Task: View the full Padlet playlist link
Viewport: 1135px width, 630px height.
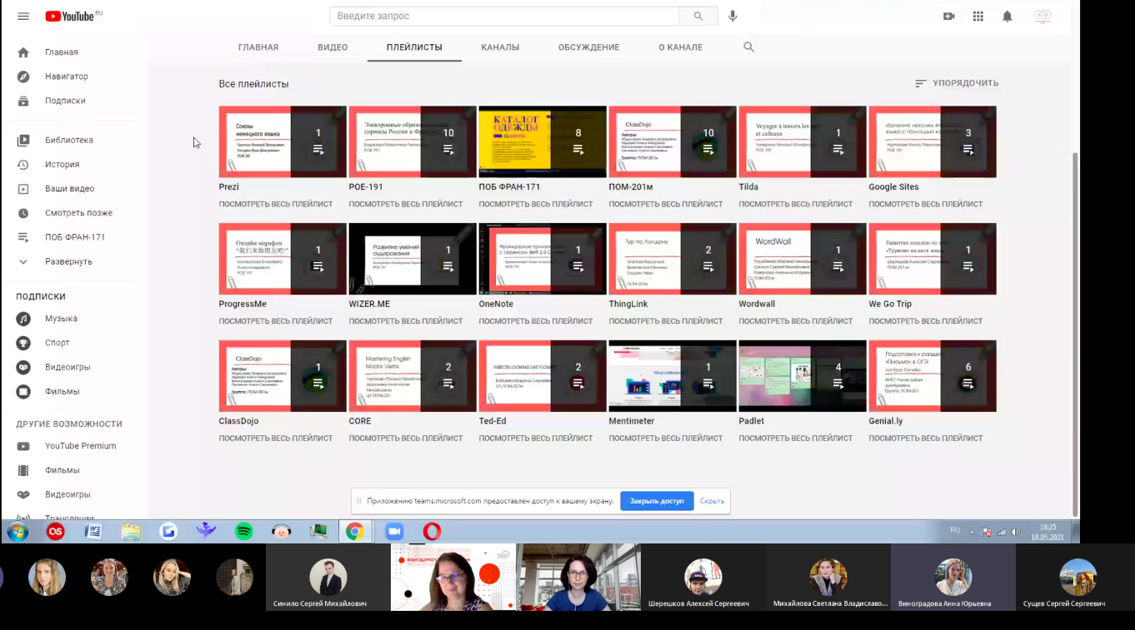Action: point(795,438)
